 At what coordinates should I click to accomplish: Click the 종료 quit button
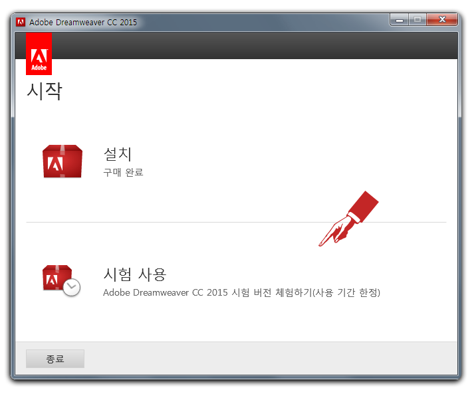coord(55,359)
